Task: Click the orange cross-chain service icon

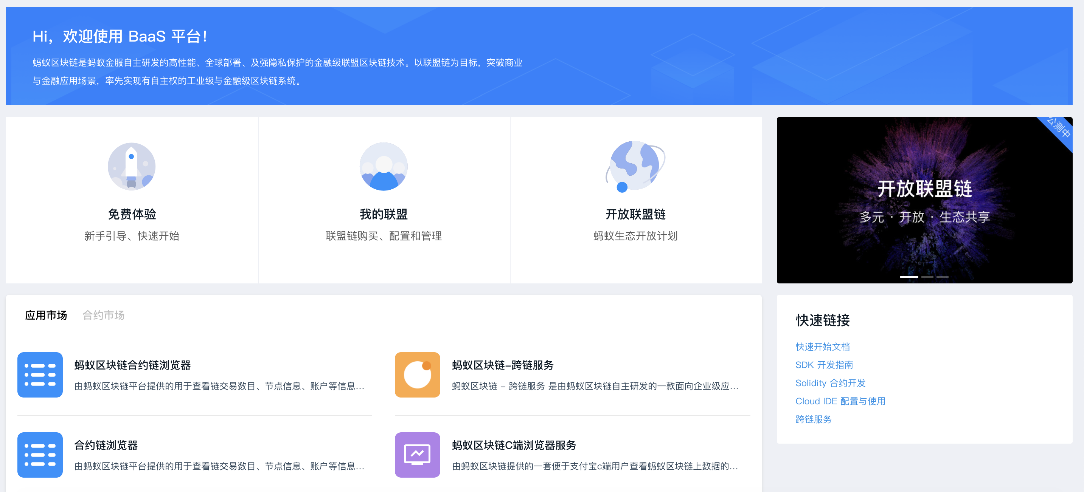Action: 417,374
